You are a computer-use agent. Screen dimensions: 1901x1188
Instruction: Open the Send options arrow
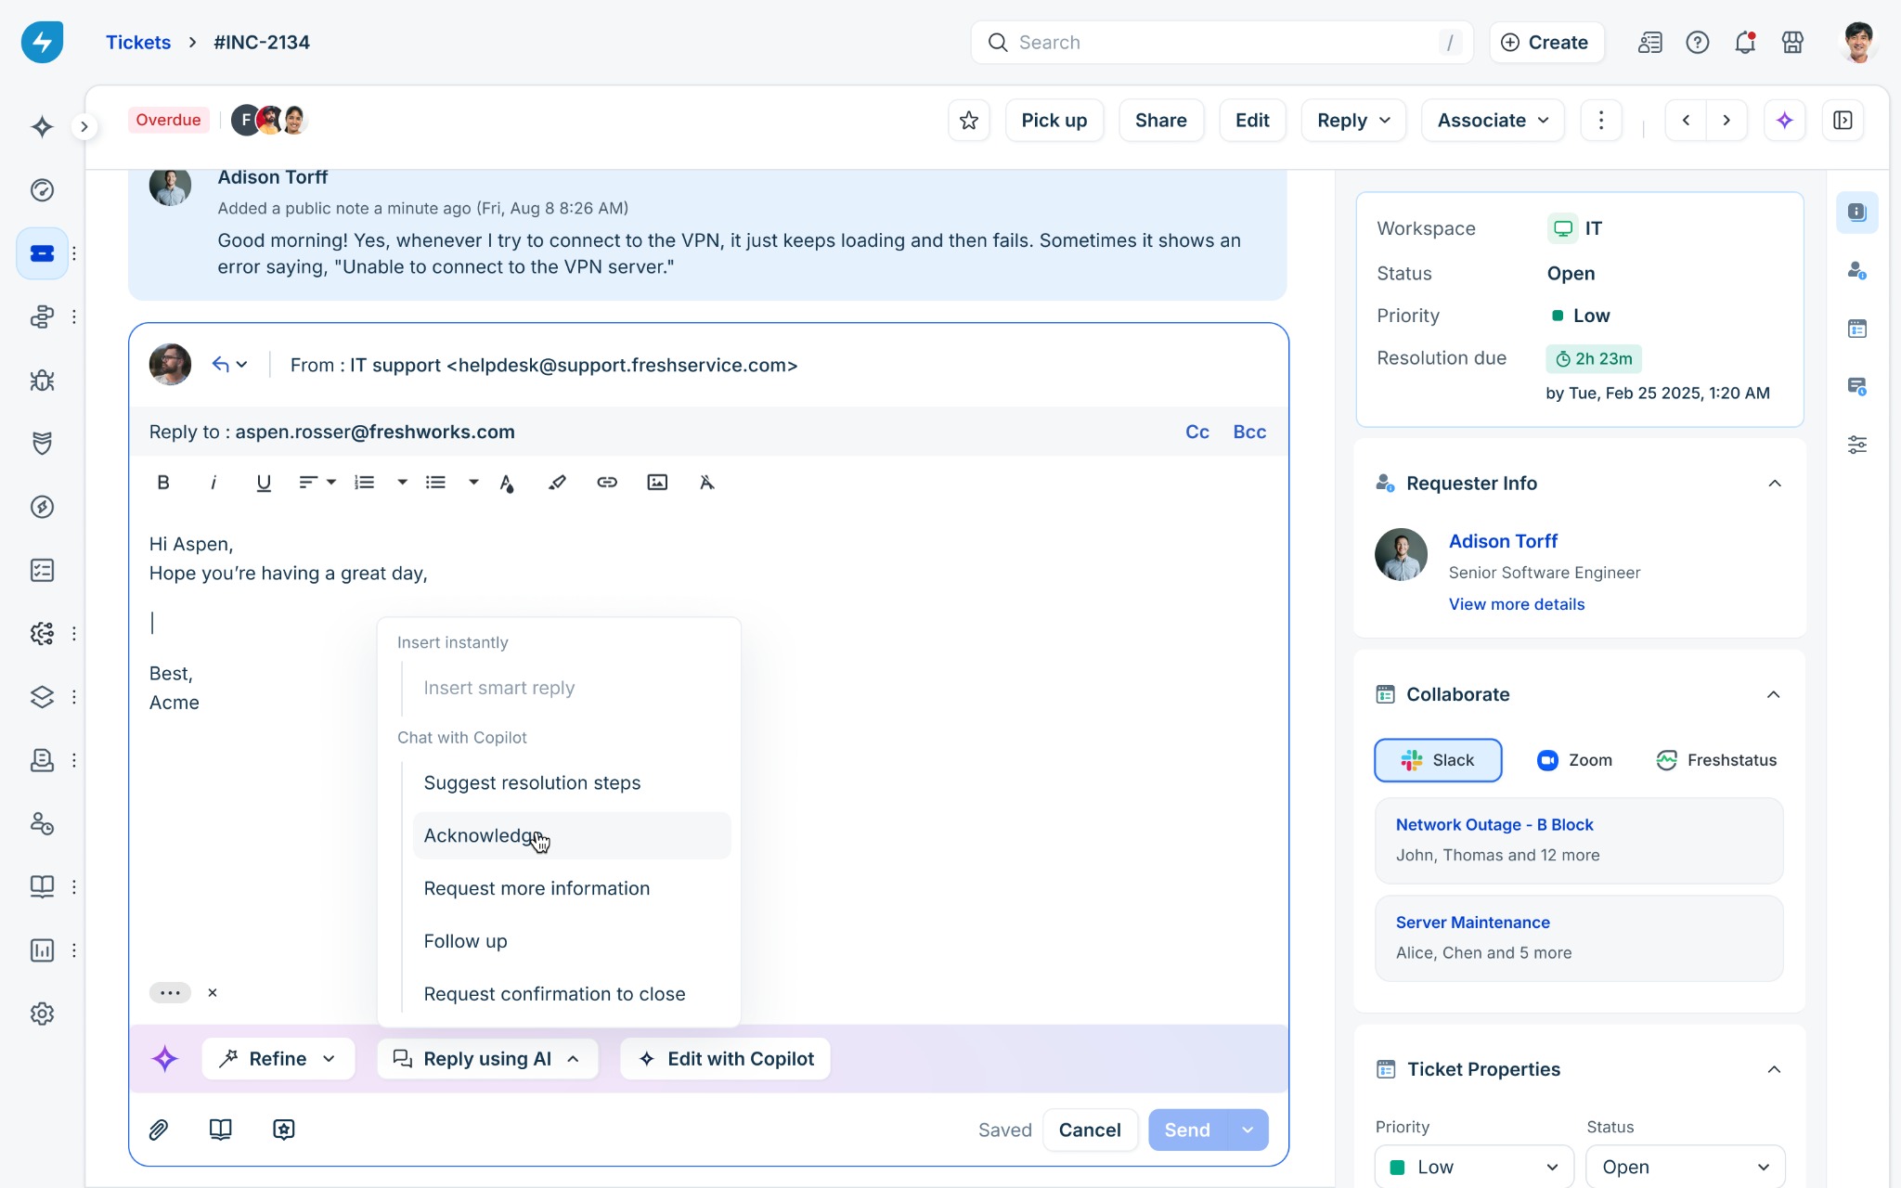1248,1130
